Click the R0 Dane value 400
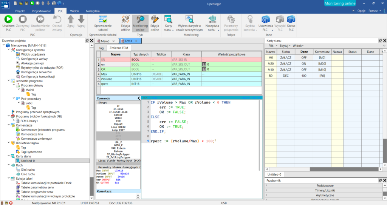Screen dimensions: 387x205 coord(304,76)
